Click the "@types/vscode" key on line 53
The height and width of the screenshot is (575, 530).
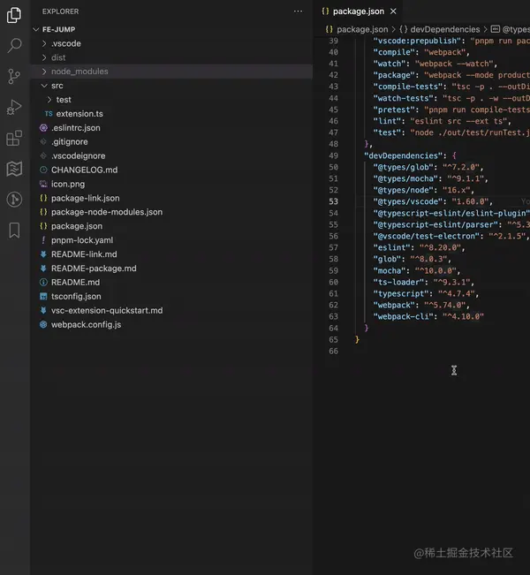tap(408, 201)
